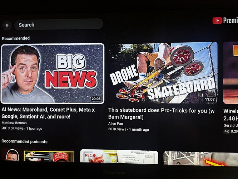Go to the Matthew Berman channel
The image size is (238, 179).
14,123
